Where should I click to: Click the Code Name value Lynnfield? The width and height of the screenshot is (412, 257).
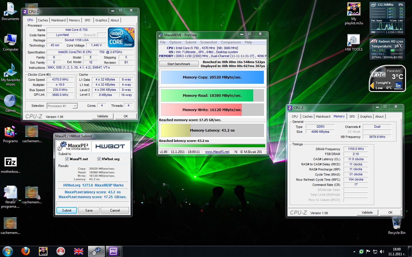62,35
